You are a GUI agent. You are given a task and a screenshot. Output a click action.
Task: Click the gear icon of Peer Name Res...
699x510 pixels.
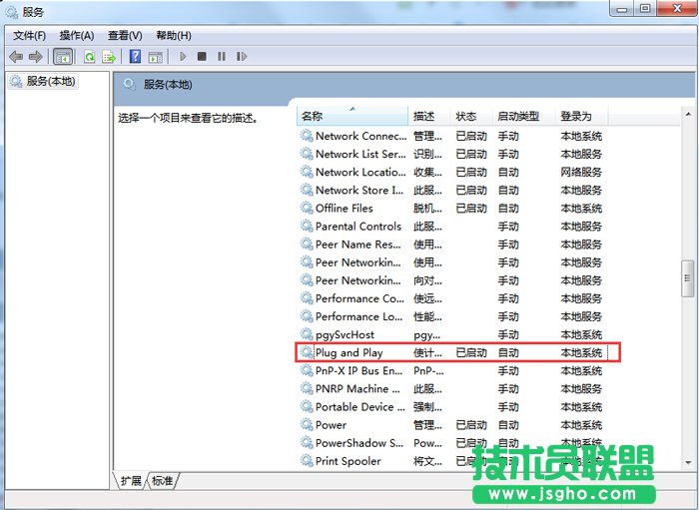pyautogui.click(x=307, y=244)
